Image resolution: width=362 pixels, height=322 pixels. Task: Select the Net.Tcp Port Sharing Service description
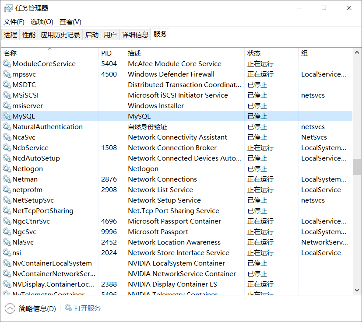[173, 211]
